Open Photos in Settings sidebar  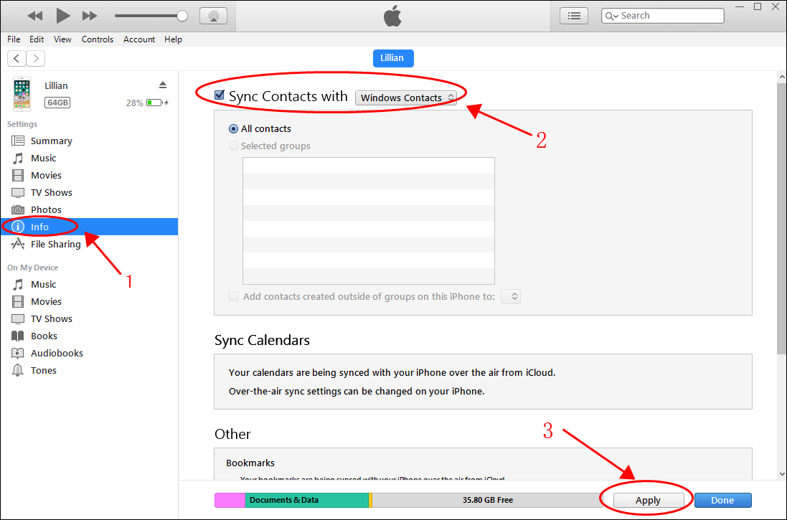coord(46,209)
